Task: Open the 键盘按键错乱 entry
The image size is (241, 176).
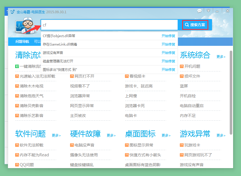Action: 82,165
